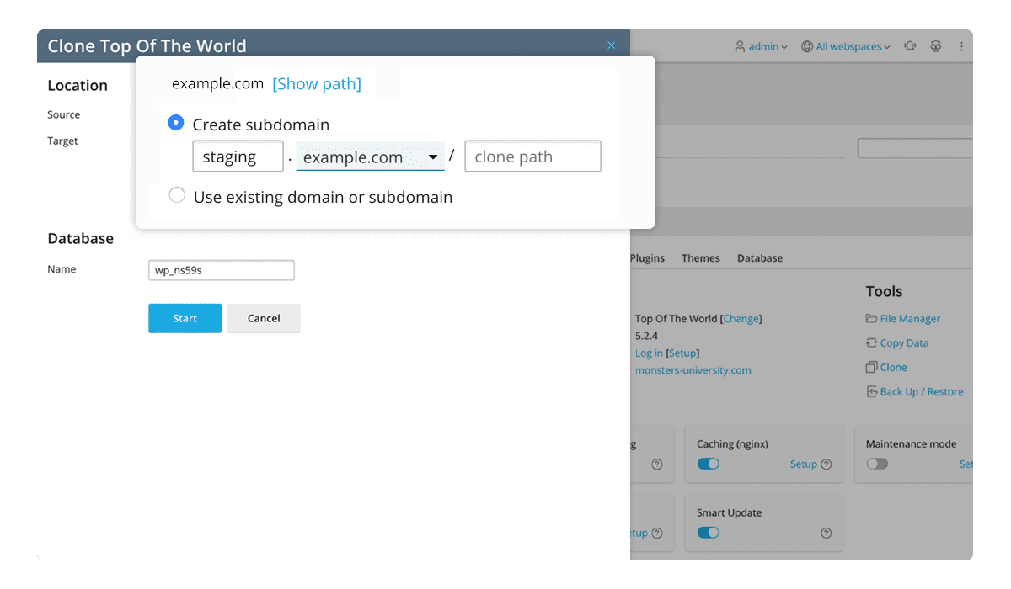Open the Clone tool
This screenshot has width=1011, height=589.
pyautogui.click(x=893, y=367)
